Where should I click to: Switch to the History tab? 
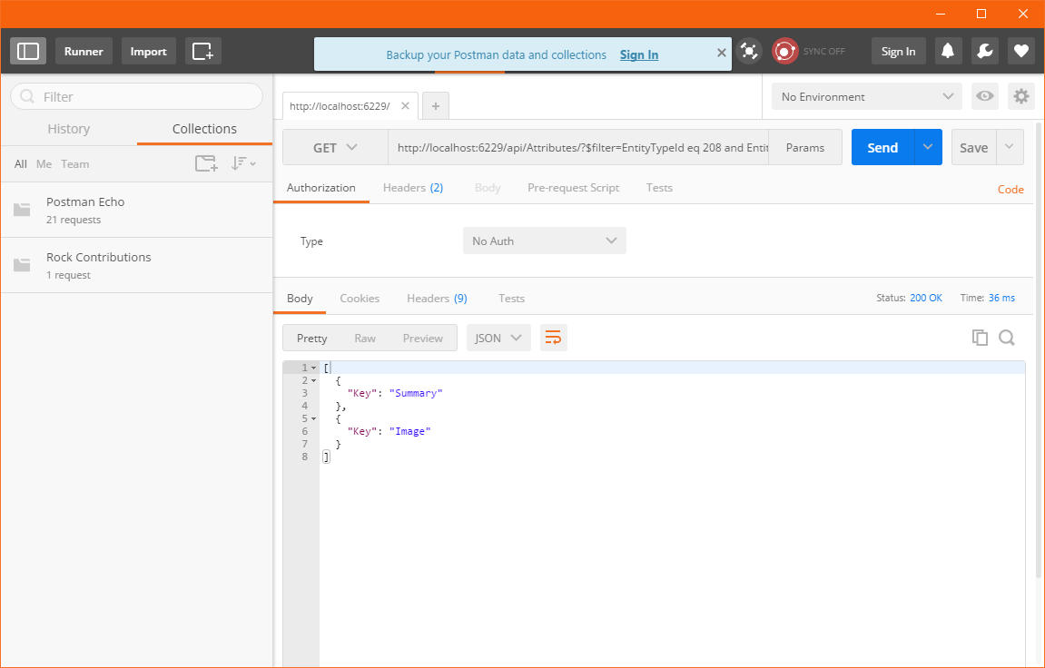[69, 129]
